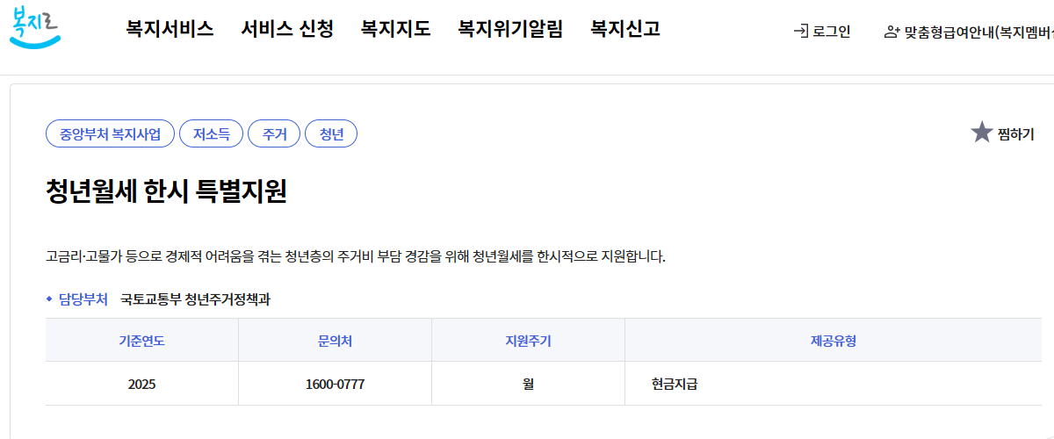
Task: Click the 로그인 login icon
Action: tap(800, 32)
